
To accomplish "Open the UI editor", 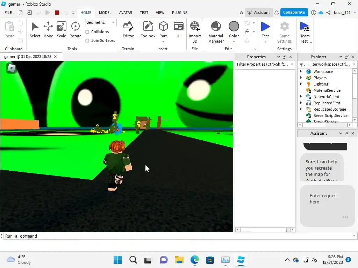I will click(178, 30).
